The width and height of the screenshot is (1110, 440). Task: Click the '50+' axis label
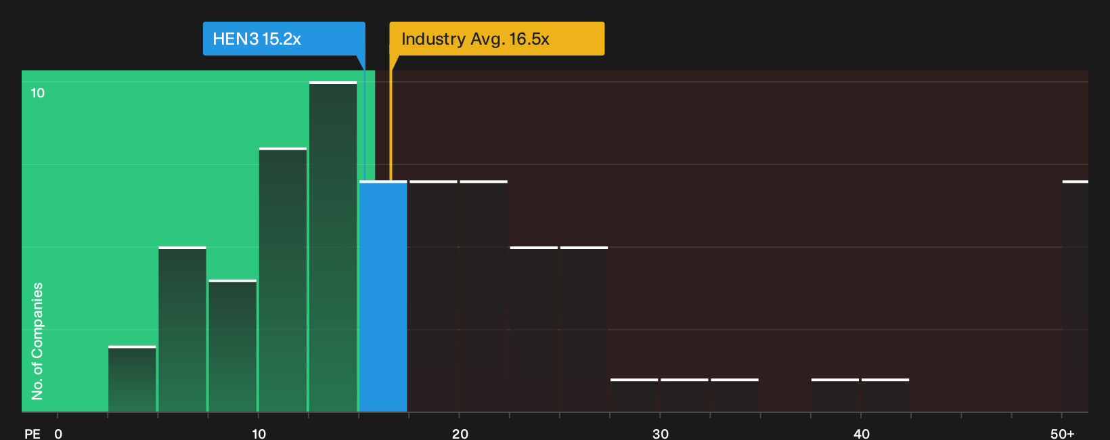[1062, 433]
